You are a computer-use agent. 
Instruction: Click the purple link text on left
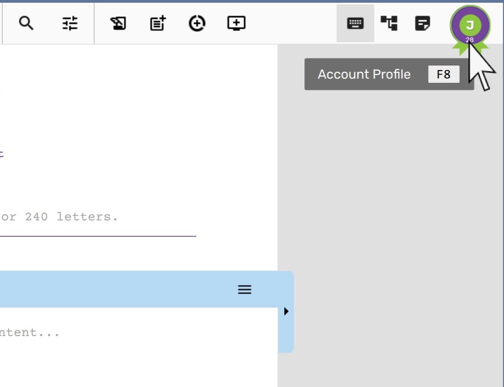click(2, 154)
